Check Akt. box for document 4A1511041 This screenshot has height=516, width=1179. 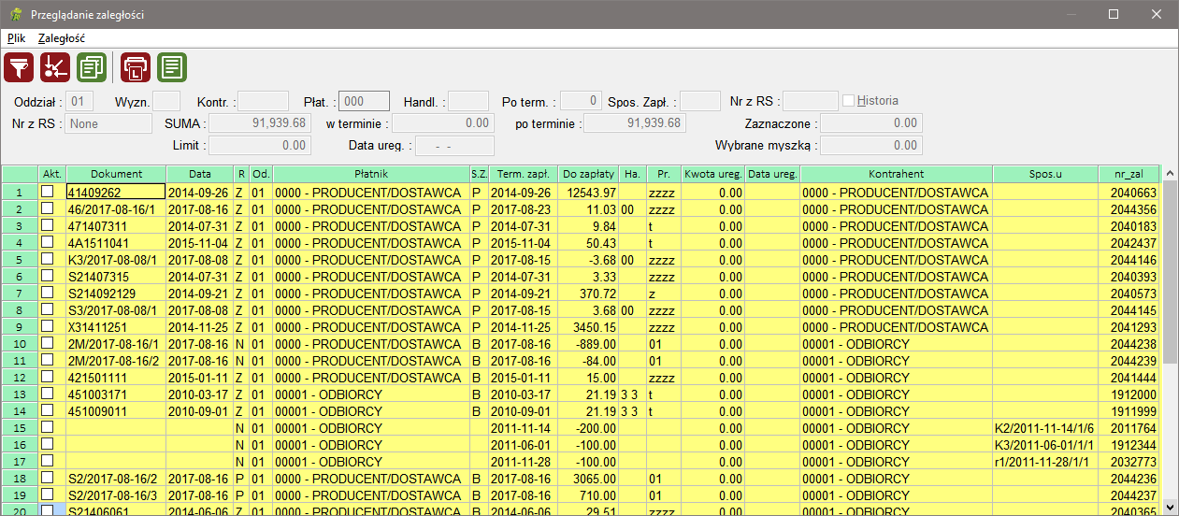[x=48, y=242]
